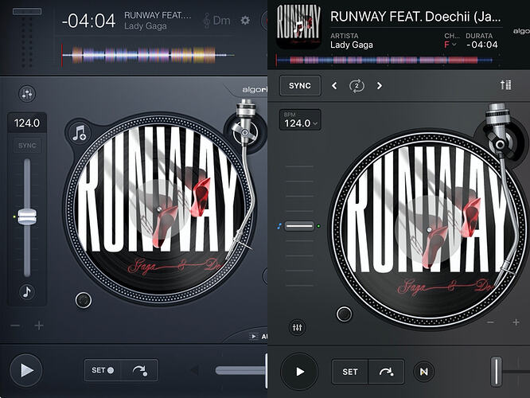Viewport: 530px width, 398px height.
Task: Click jump-to-cue arrow on right deck
Action: pyautogui.click(x=386, y=372)
